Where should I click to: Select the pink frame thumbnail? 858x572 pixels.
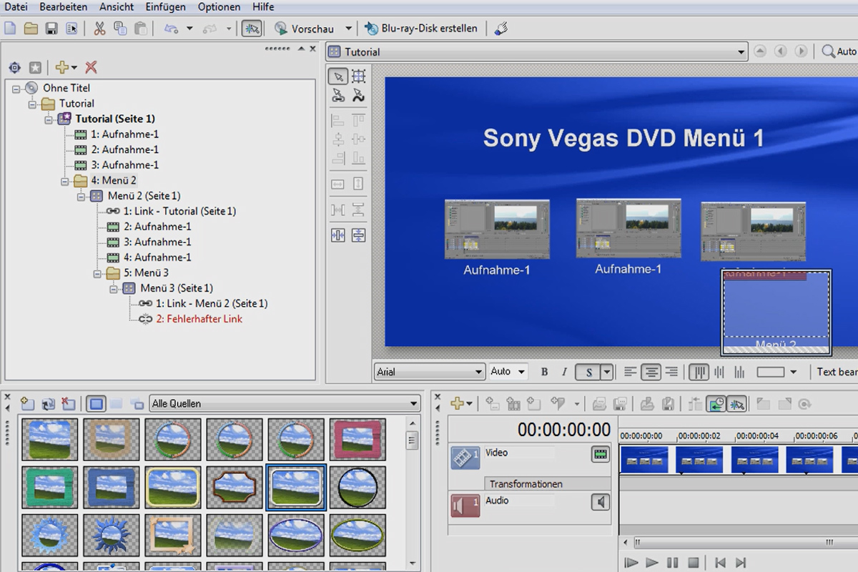click(357, 439)
